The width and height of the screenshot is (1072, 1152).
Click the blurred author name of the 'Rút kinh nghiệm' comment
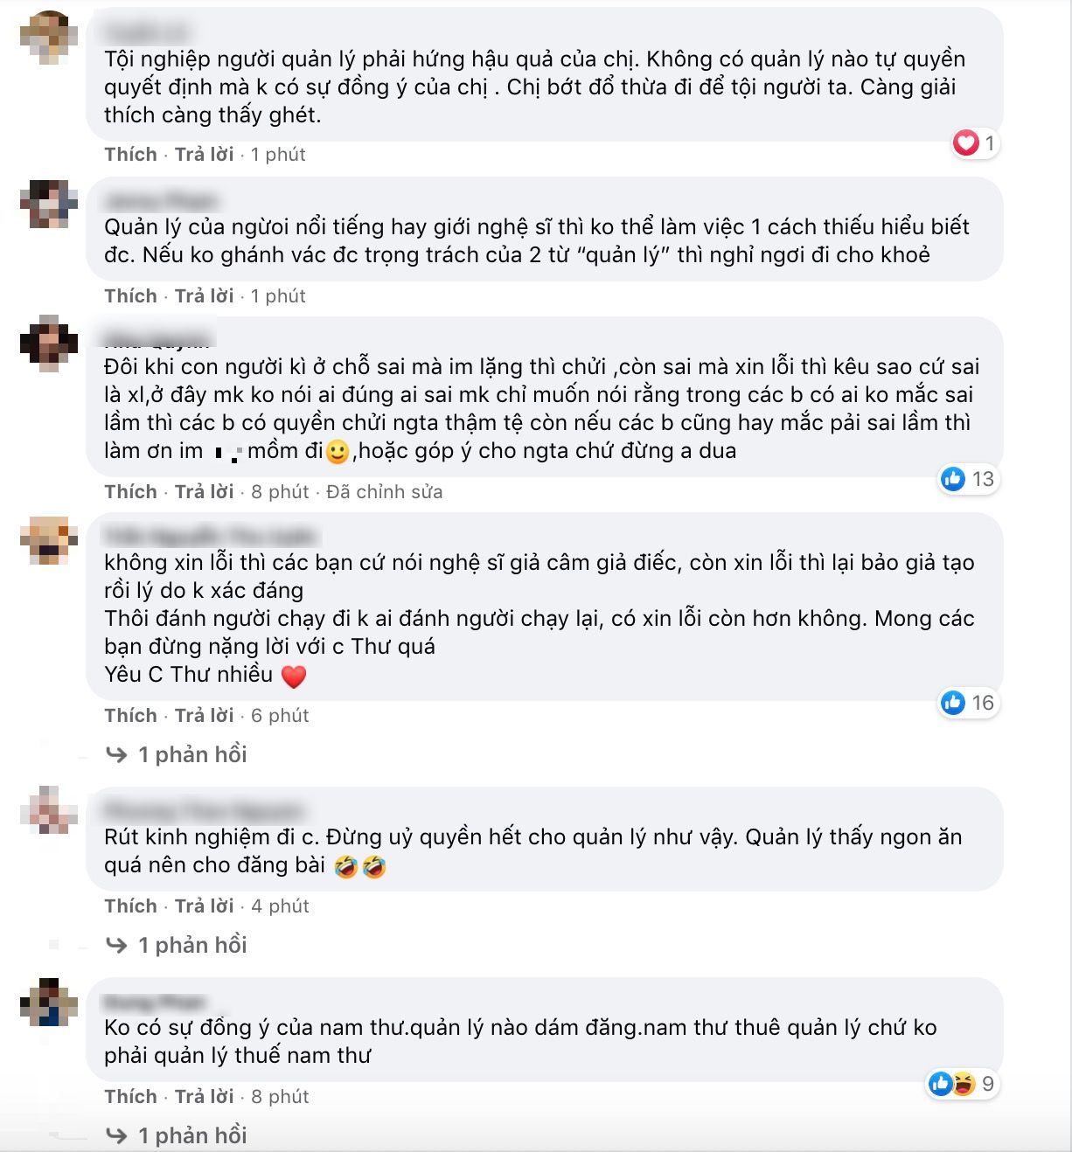point(203,810)
